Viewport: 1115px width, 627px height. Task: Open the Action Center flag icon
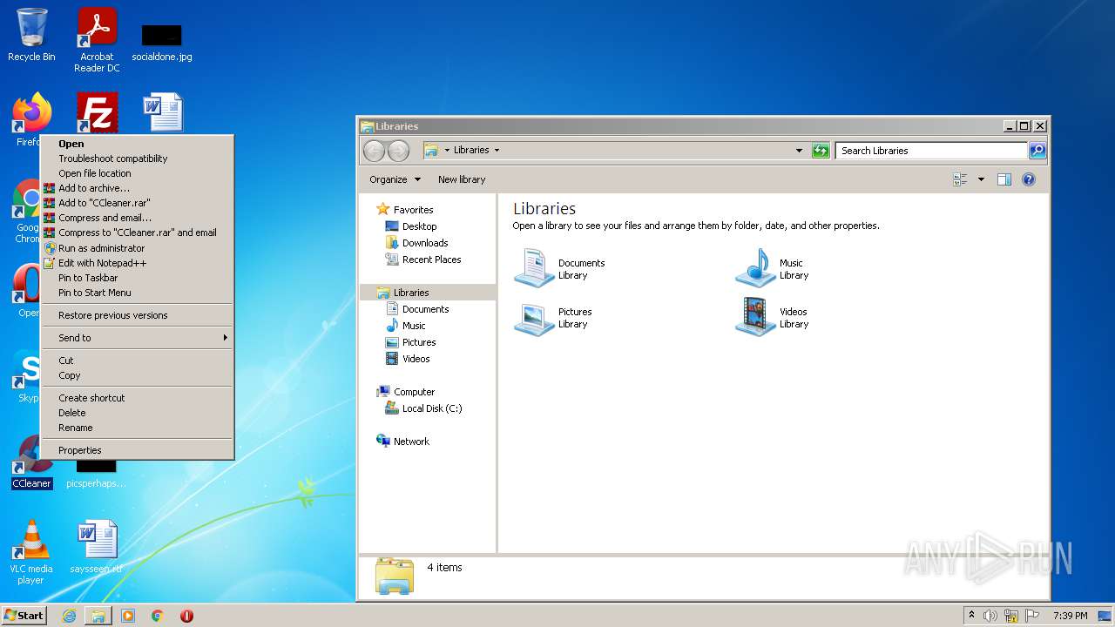[1032, 616]
